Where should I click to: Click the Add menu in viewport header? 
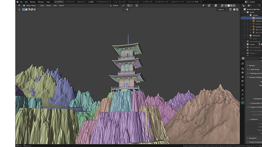55,5
